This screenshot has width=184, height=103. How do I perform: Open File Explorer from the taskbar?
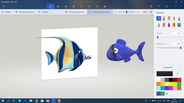pos(31,101)
